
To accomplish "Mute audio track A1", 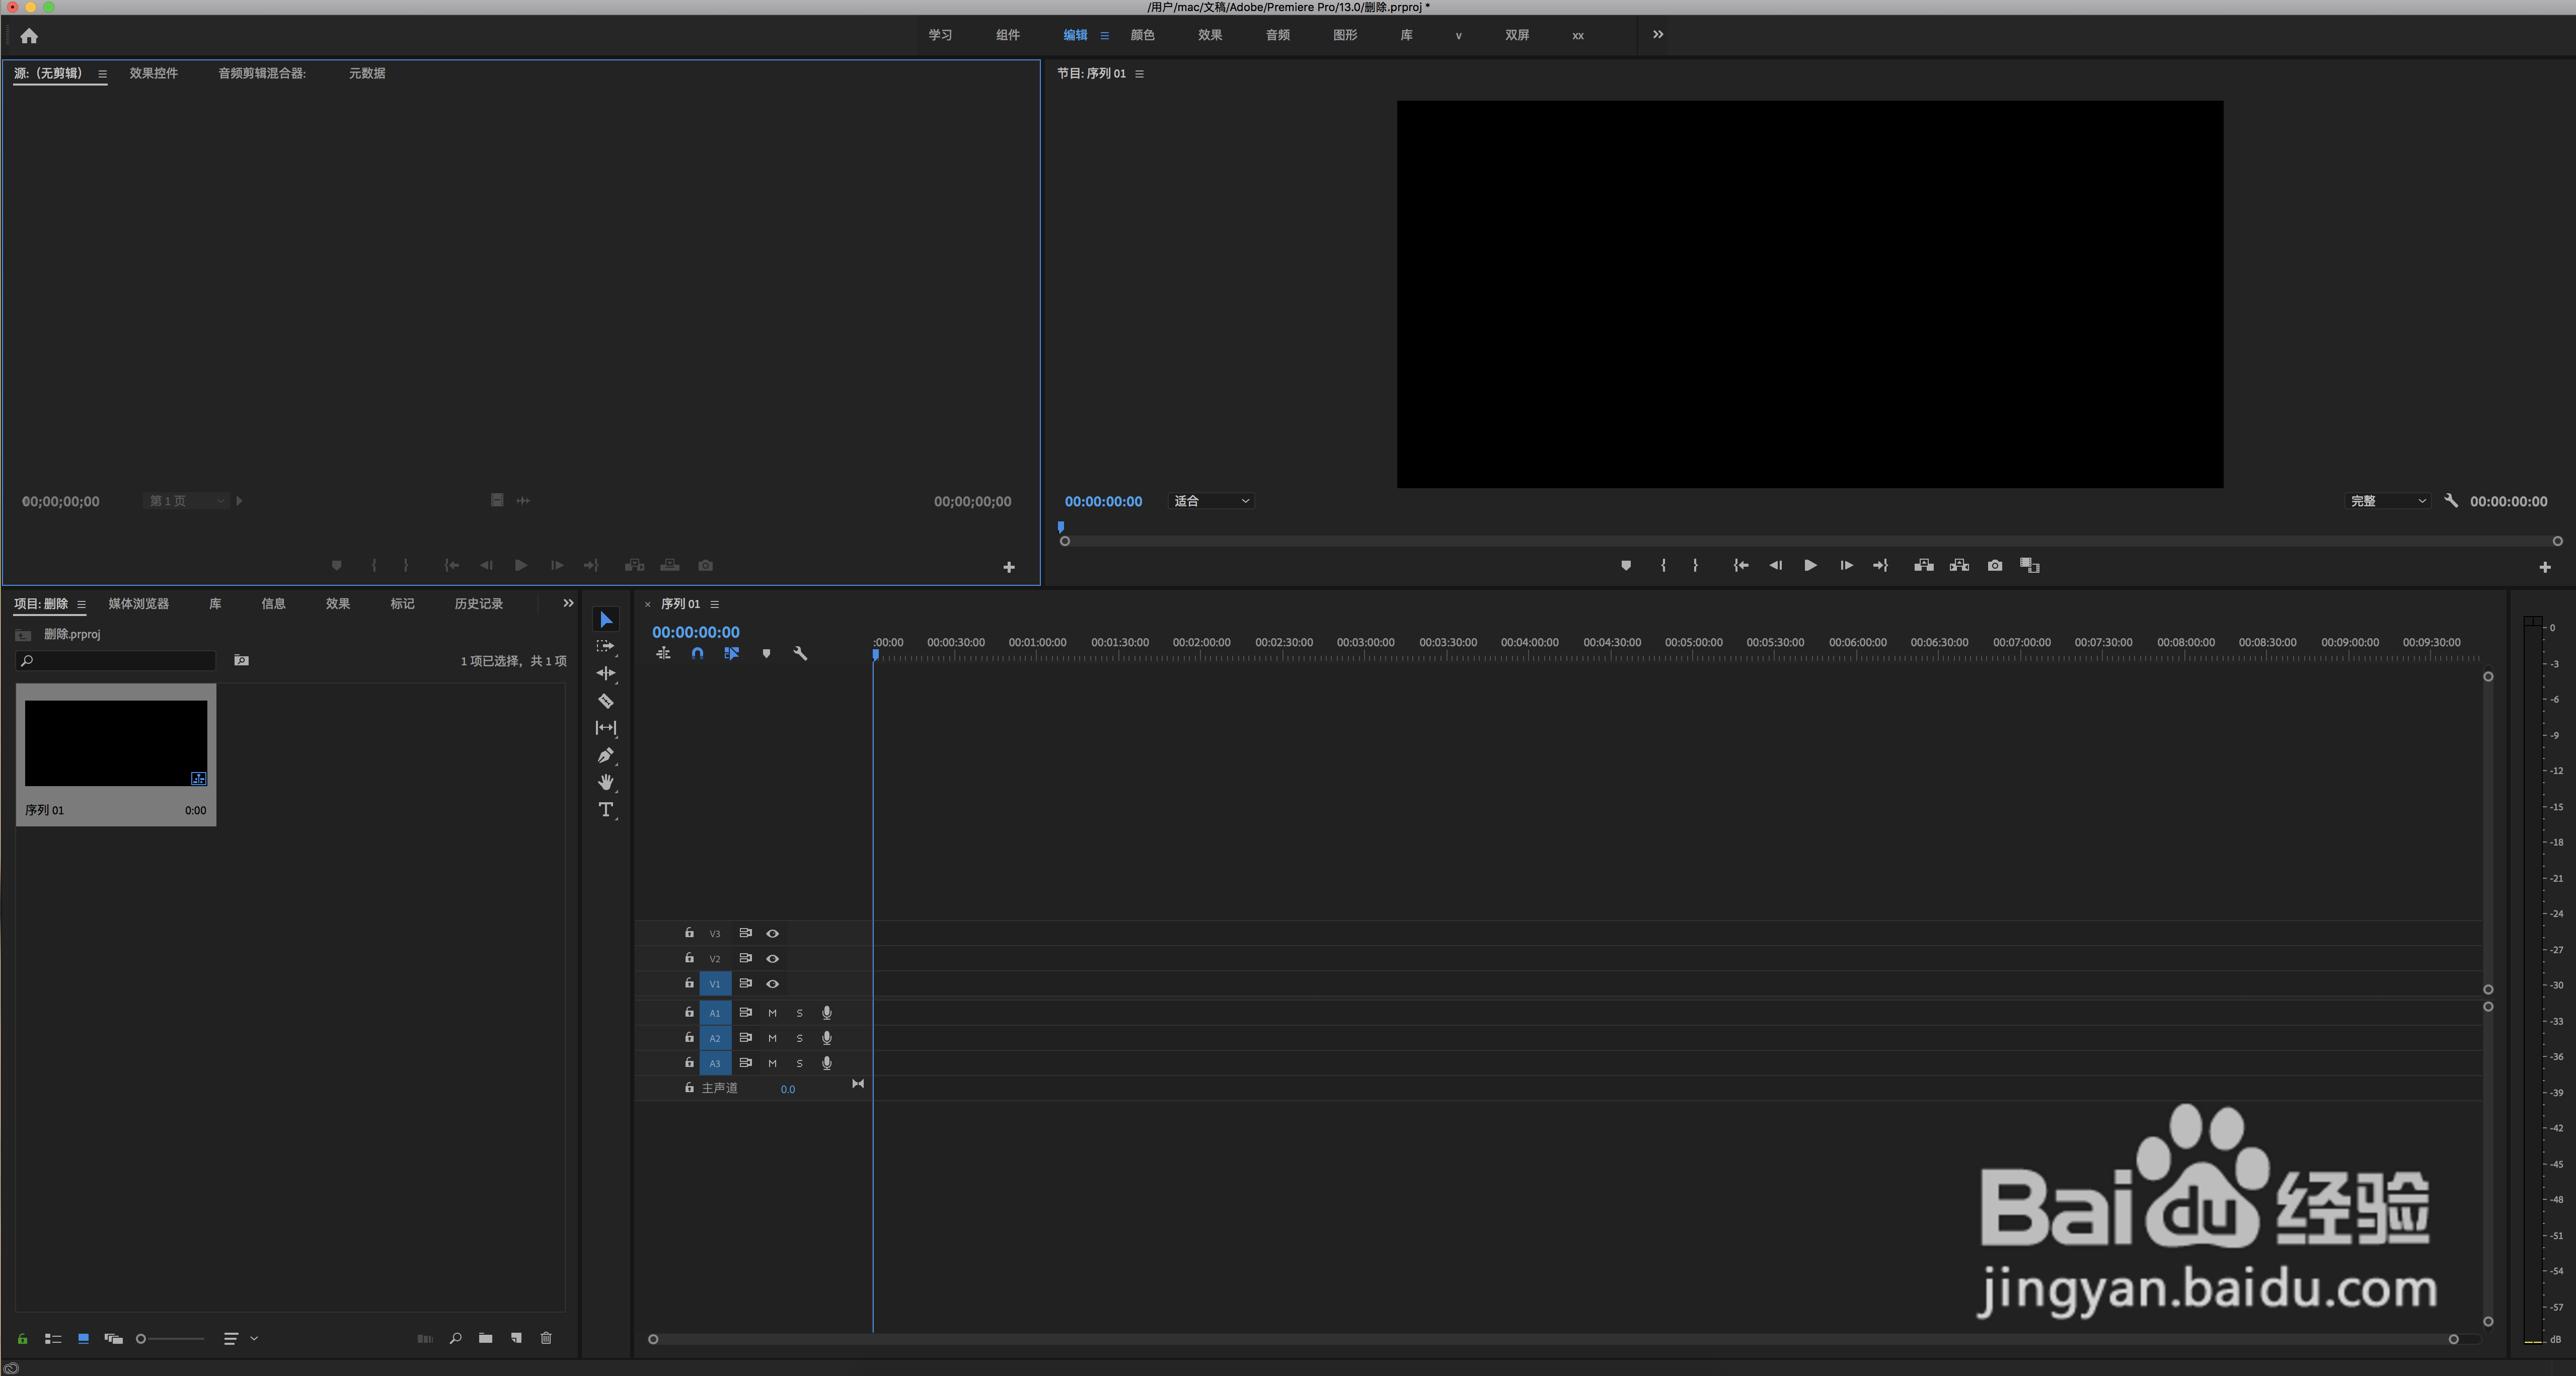I will click(x=772, y=1013).
